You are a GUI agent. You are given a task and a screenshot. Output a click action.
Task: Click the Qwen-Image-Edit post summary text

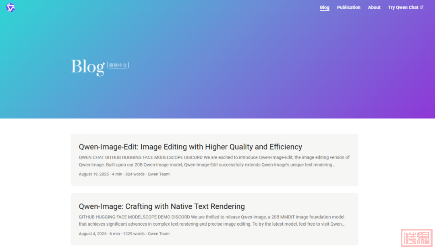pyautogui.click(x=214, y=161)
